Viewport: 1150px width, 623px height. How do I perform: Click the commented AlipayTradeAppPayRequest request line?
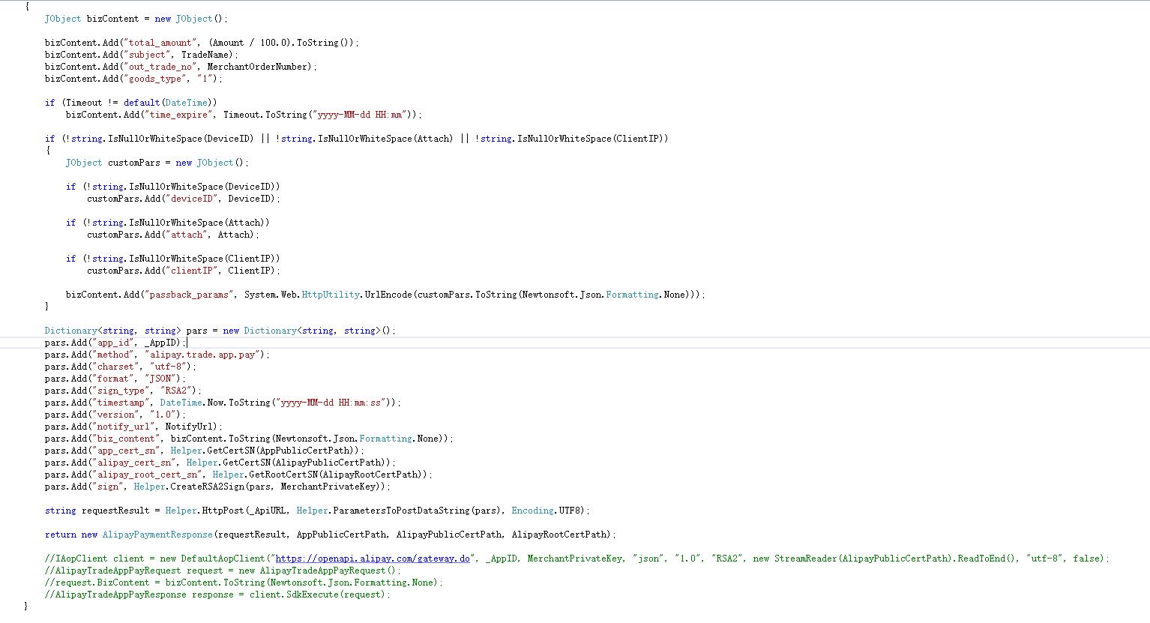tap(223, 571)
